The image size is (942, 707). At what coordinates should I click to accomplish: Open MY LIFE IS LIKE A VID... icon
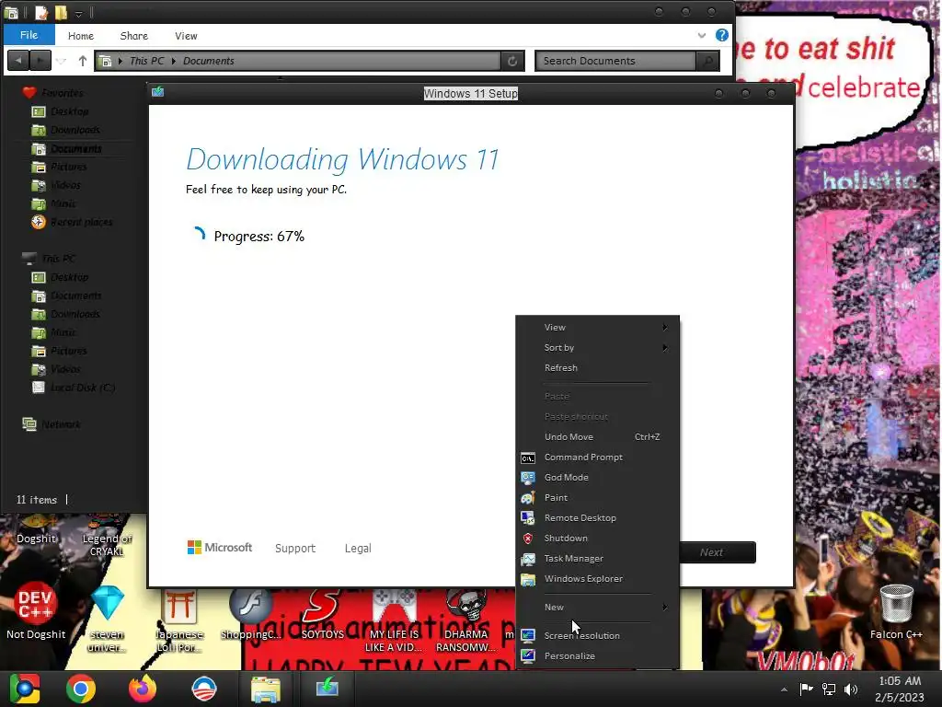click(x=394, y=621)
